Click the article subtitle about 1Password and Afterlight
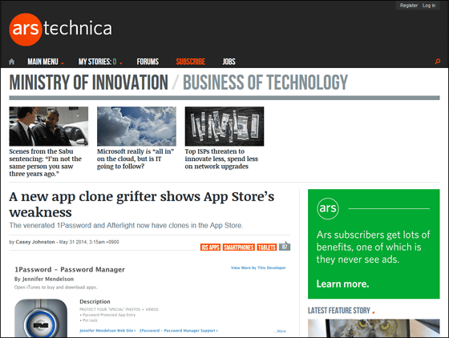This screenshot has height=338, width=449. (127, 225)
